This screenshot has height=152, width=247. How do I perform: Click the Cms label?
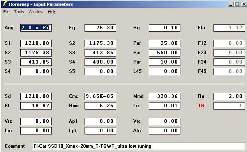click(x=73, y=96)
